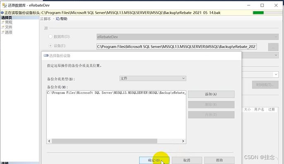Click the 删除(R) button
This screenshot has height=164, width=284.
click(x=211, y=105)
